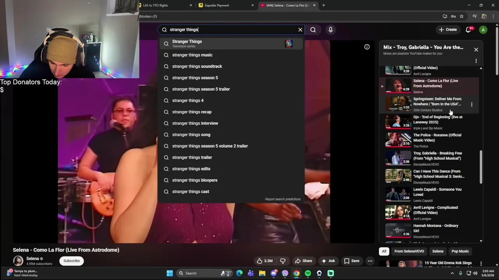
Task: Choose suggestion 'stranger things soundtrack'
Action: (x=231, y=66)
